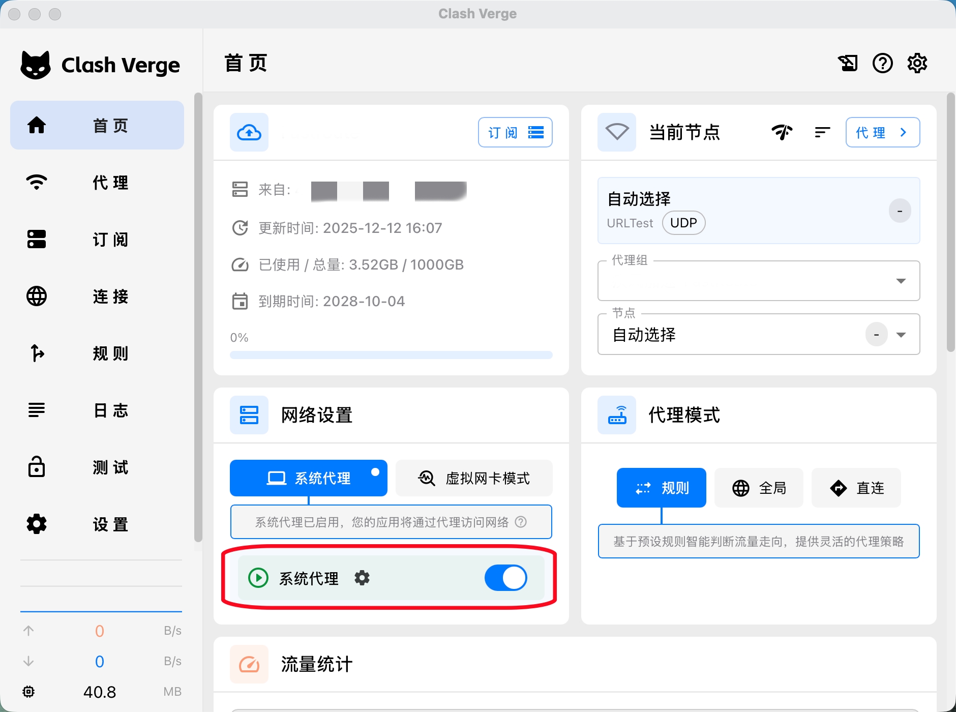Click the green play icon beside 系统代理
Screen dimensions: 956x712
point(258,578)
